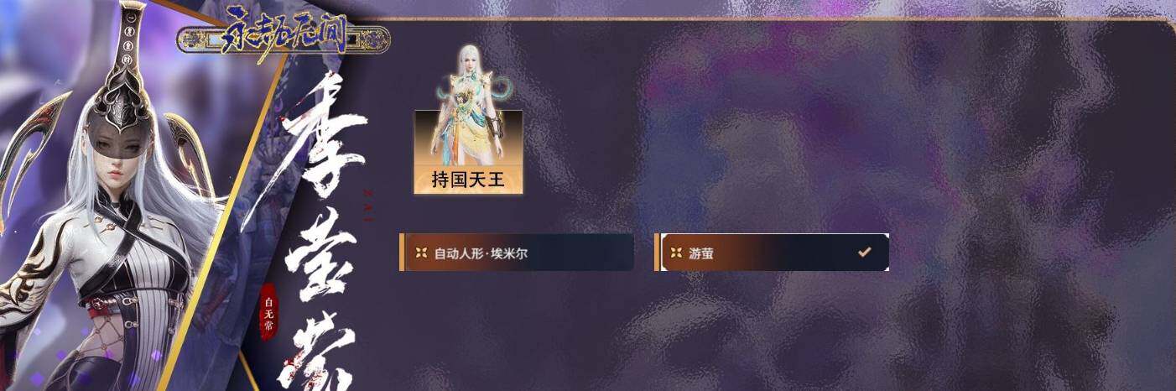Click the checkmark on the 游萤 option
The height and width of the screenshot is (391, 1176).
[865, 252]
